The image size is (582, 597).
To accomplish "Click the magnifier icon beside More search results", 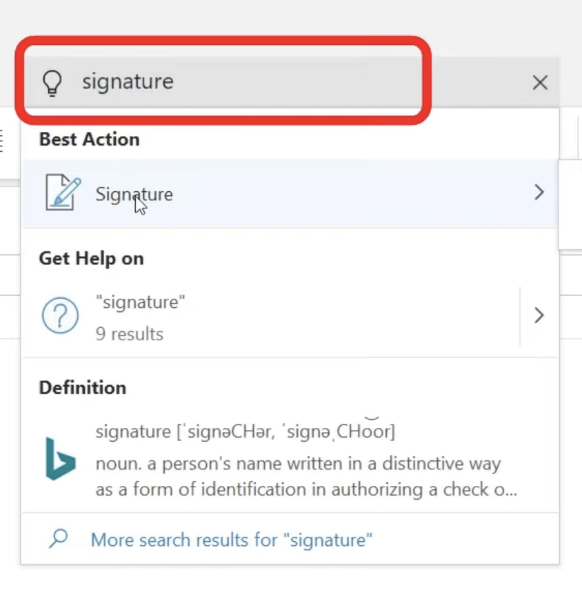I will [59, 538].
